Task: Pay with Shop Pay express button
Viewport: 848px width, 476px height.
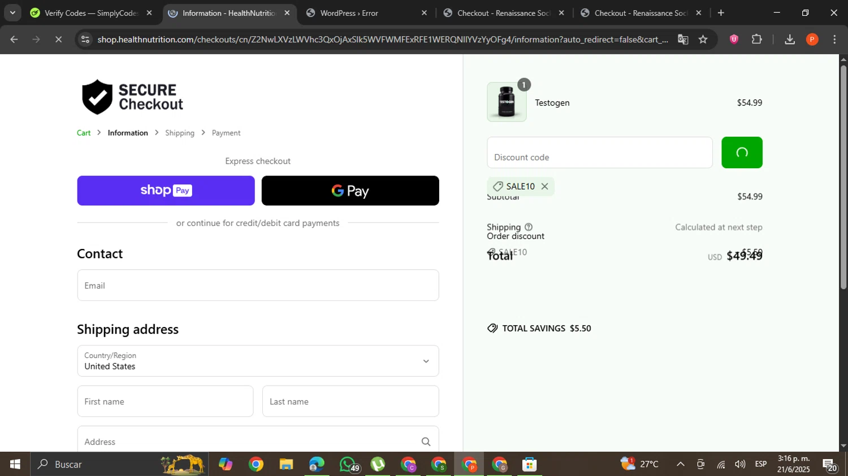Action: [166, 190]
